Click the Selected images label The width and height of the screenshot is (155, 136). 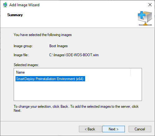point(26,65)
